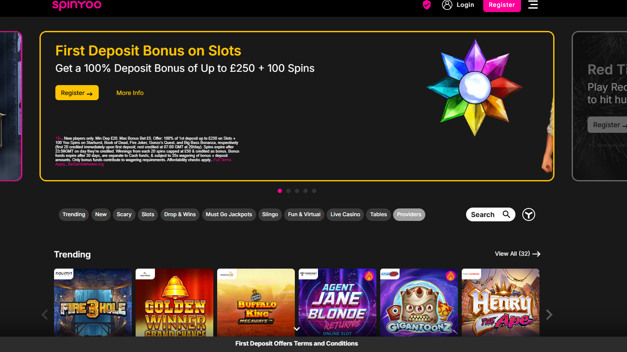Screen dimensions: 627x352
Task: Open View All (32) trending games
Action: (518, 254)
